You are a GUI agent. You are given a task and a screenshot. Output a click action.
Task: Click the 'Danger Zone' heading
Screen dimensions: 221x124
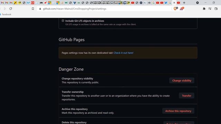click(71, 69)
